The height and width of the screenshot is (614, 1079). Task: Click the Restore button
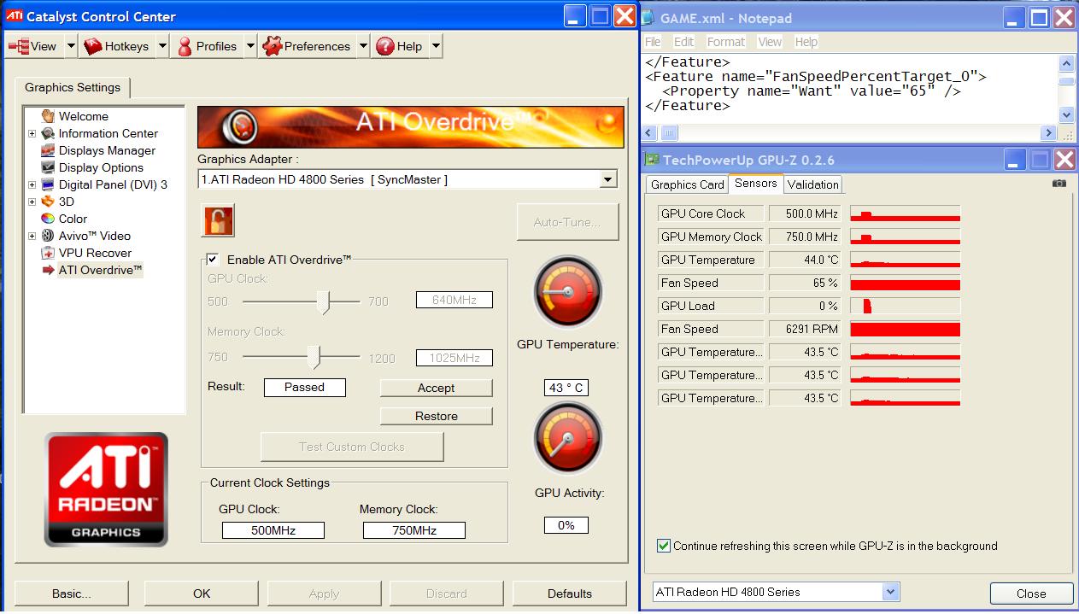click(437, 416)
